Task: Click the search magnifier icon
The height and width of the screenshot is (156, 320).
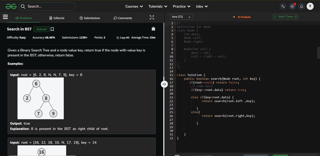Action: point(23,6)
